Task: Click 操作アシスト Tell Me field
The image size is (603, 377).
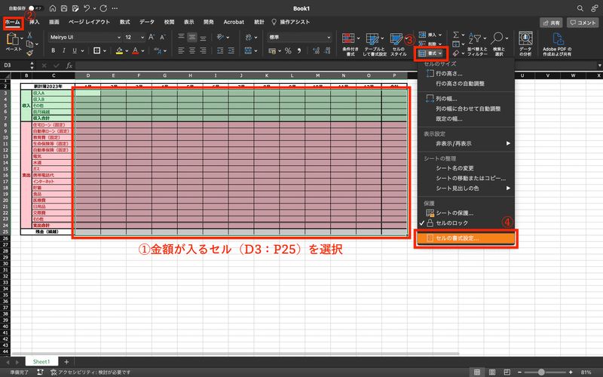Action: (x=291, y=22)
